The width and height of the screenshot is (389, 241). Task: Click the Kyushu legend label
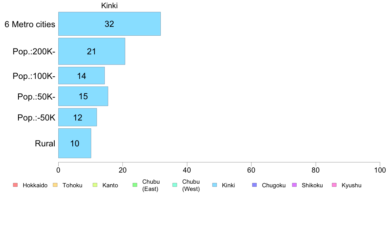tap(351, 185)
